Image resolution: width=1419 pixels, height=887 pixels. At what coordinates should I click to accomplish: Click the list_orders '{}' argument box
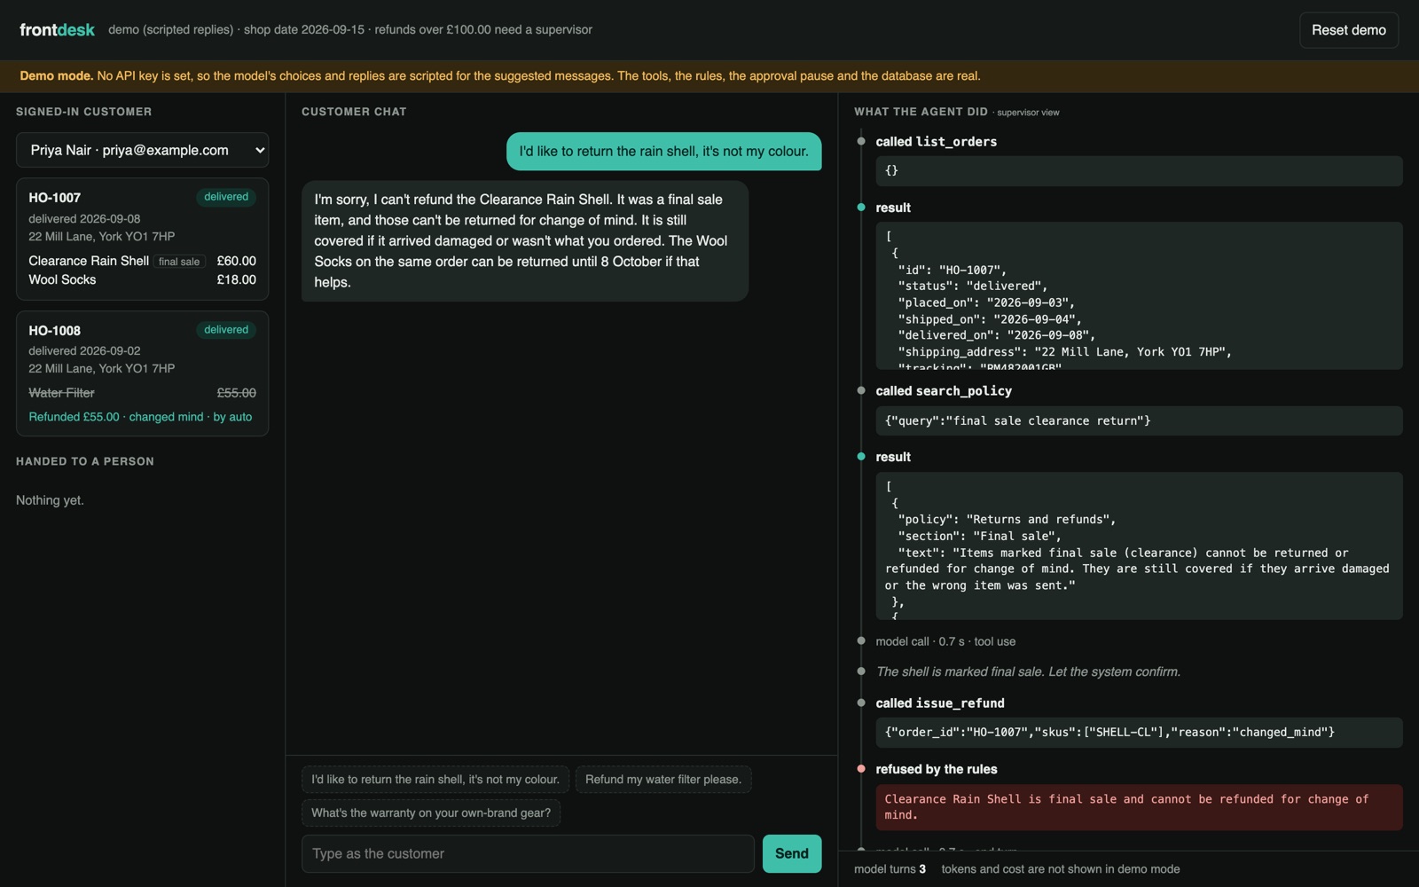pyautogui.click(x=1139, y=170)
